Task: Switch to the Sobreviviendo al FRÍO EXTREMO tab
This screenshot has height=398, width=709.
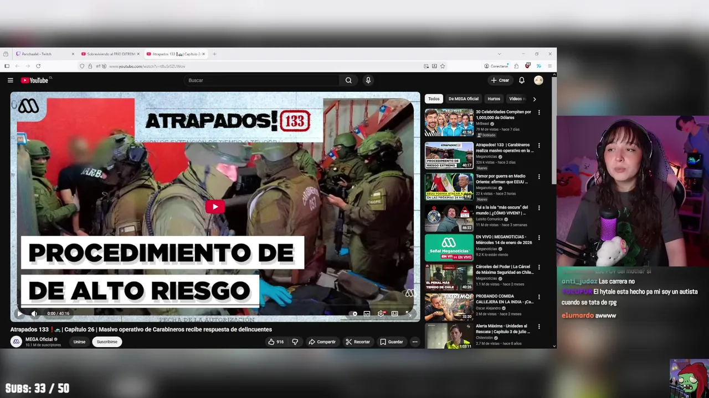Action: [110, 54]
